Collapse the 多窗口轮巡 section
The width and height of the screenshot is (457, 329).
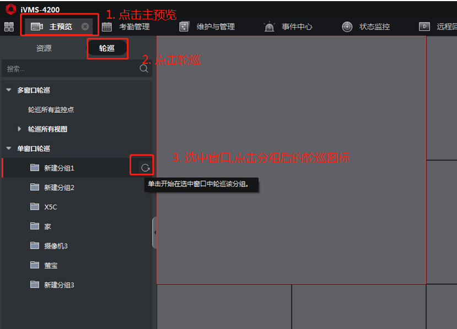click(9, 90)
